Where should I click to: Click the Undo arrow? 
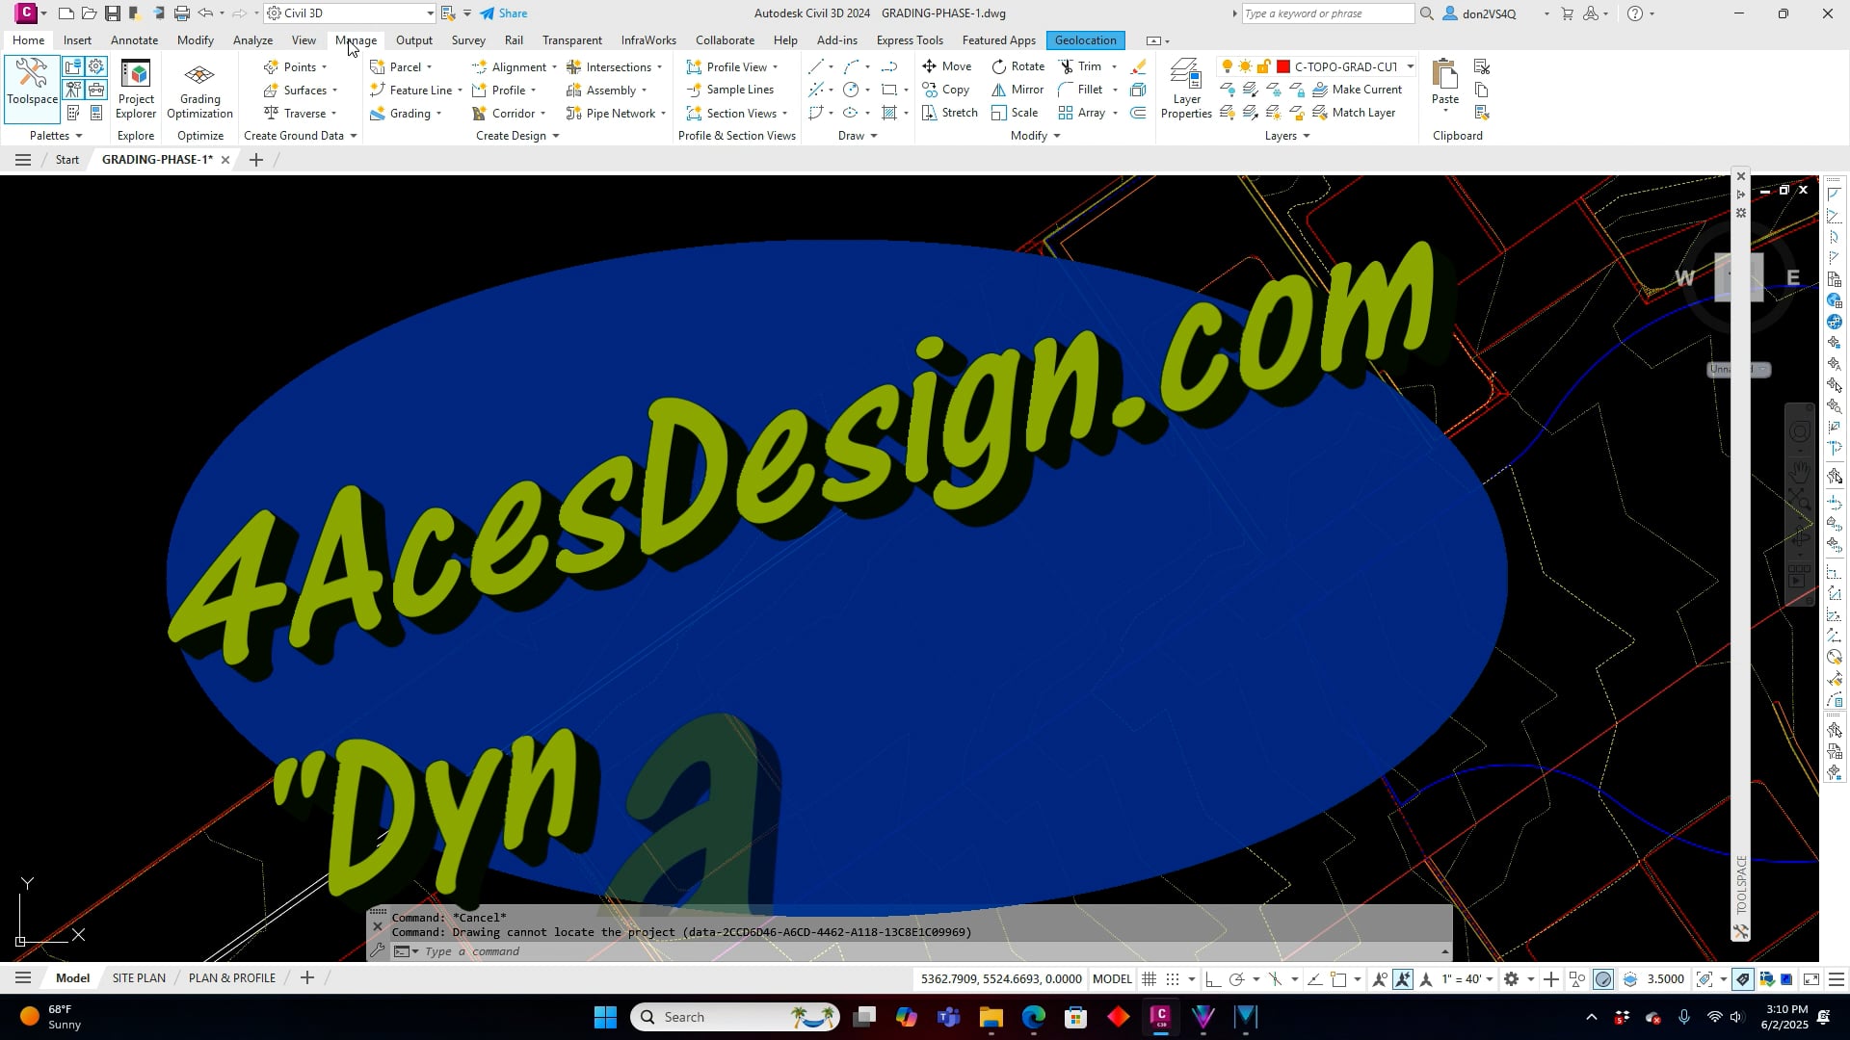pyautogui.click(x=205, y=13)
